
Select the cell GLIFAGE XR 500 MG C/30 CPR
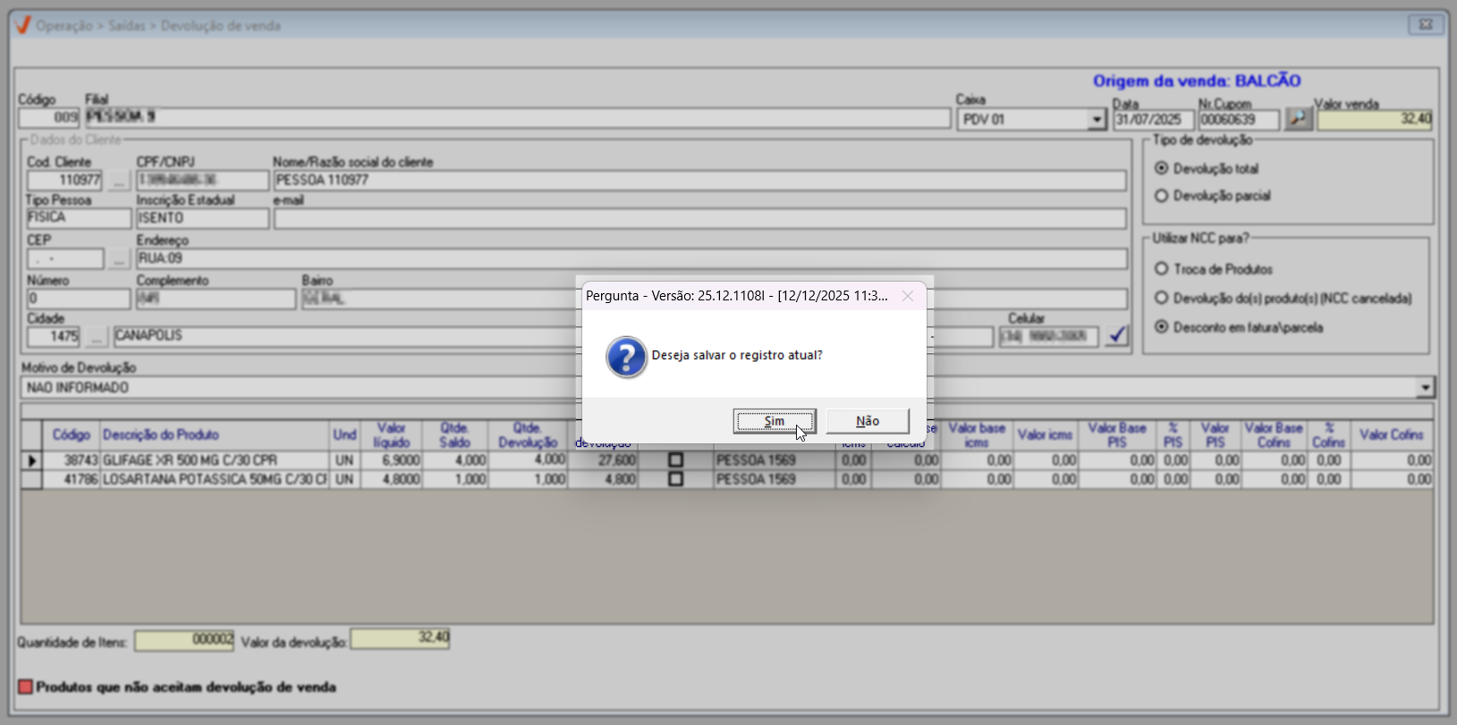point(215,460)
